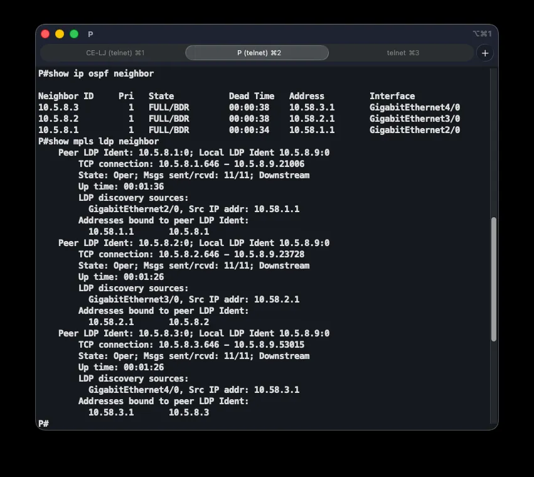Click the window title 'P'
The height and width of the screenshot is (477, 534).
point(90,34)
